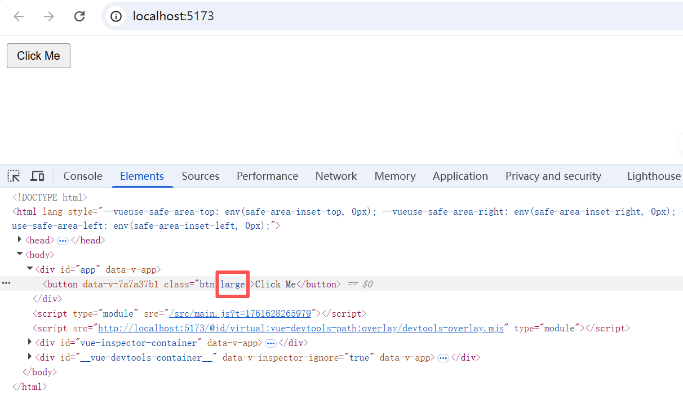Click the data-v-inspector-ignore attribute
683x417 pixels.
(298, 357)
